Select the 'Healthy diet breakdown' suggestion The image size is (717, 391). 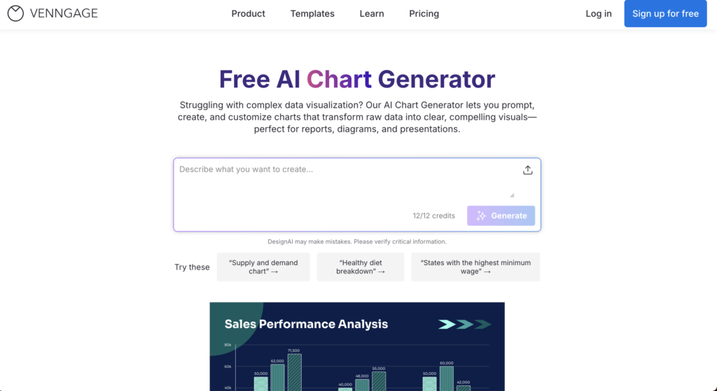(x=361, y=267)
